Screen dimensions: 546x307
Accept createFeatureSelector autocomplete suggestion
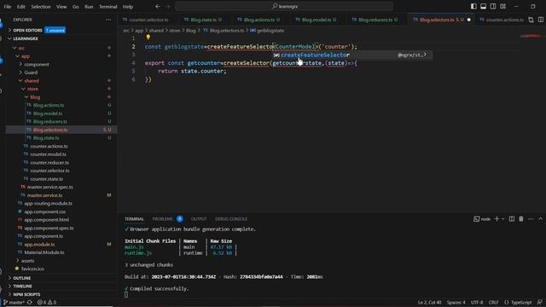pos(352,55)
